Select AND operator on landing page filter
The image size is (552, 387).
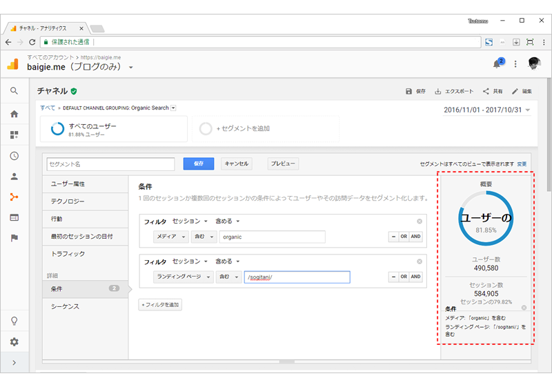(x=416, y=277)
